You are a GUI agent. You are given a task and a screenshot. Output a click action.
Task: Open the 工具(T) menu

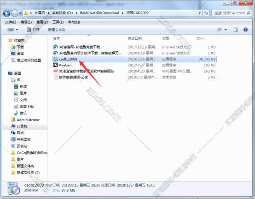[58, 22]
